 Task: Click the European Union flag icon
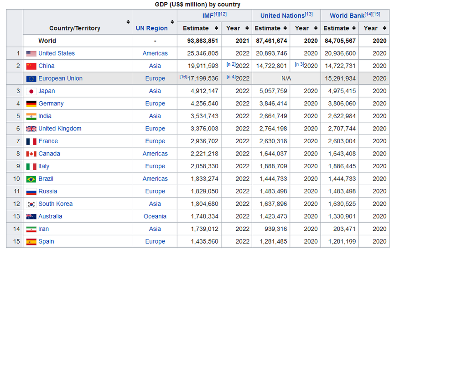31,78
